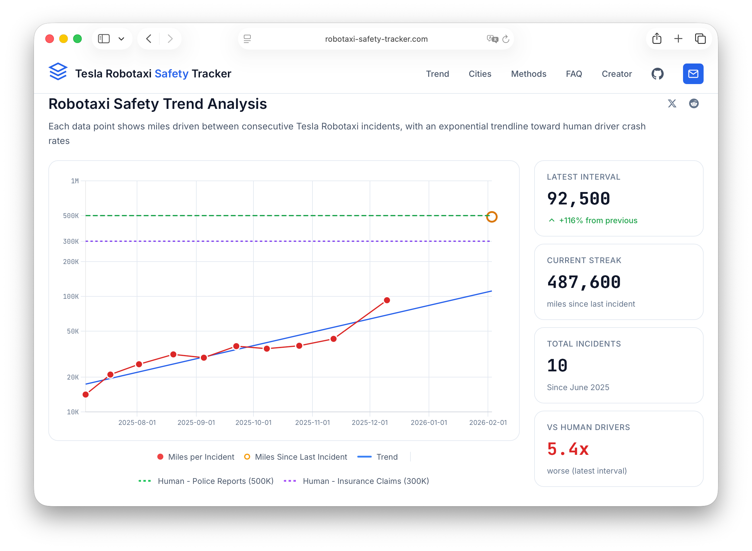Image resolution: width=752 pixels, height=551 pixels.
Task: Click the robotaxi-safety-tracker.com address field
Action: click(x=376, y=39)
